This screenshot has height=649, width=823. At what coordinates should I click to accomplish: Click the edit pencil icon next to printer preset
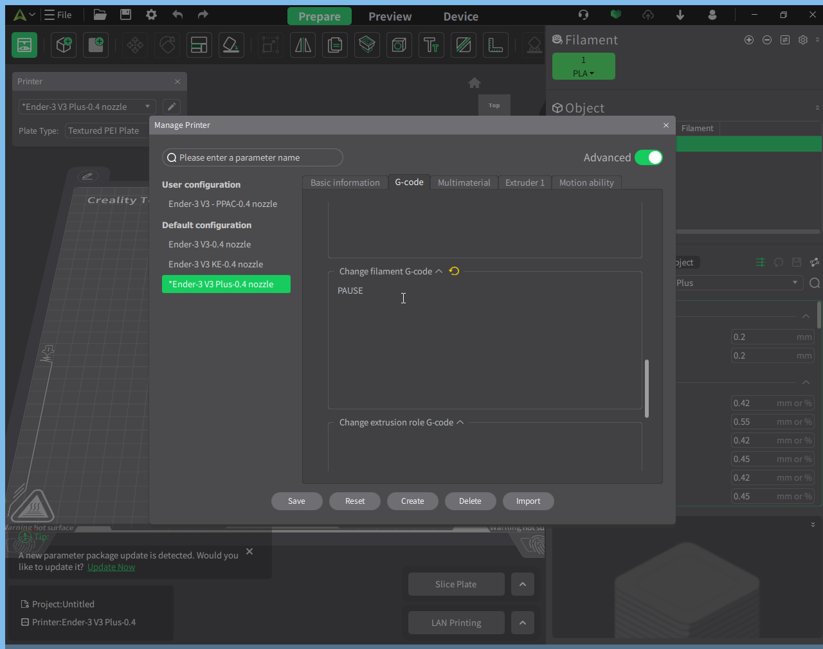click(x=171, y=107)
